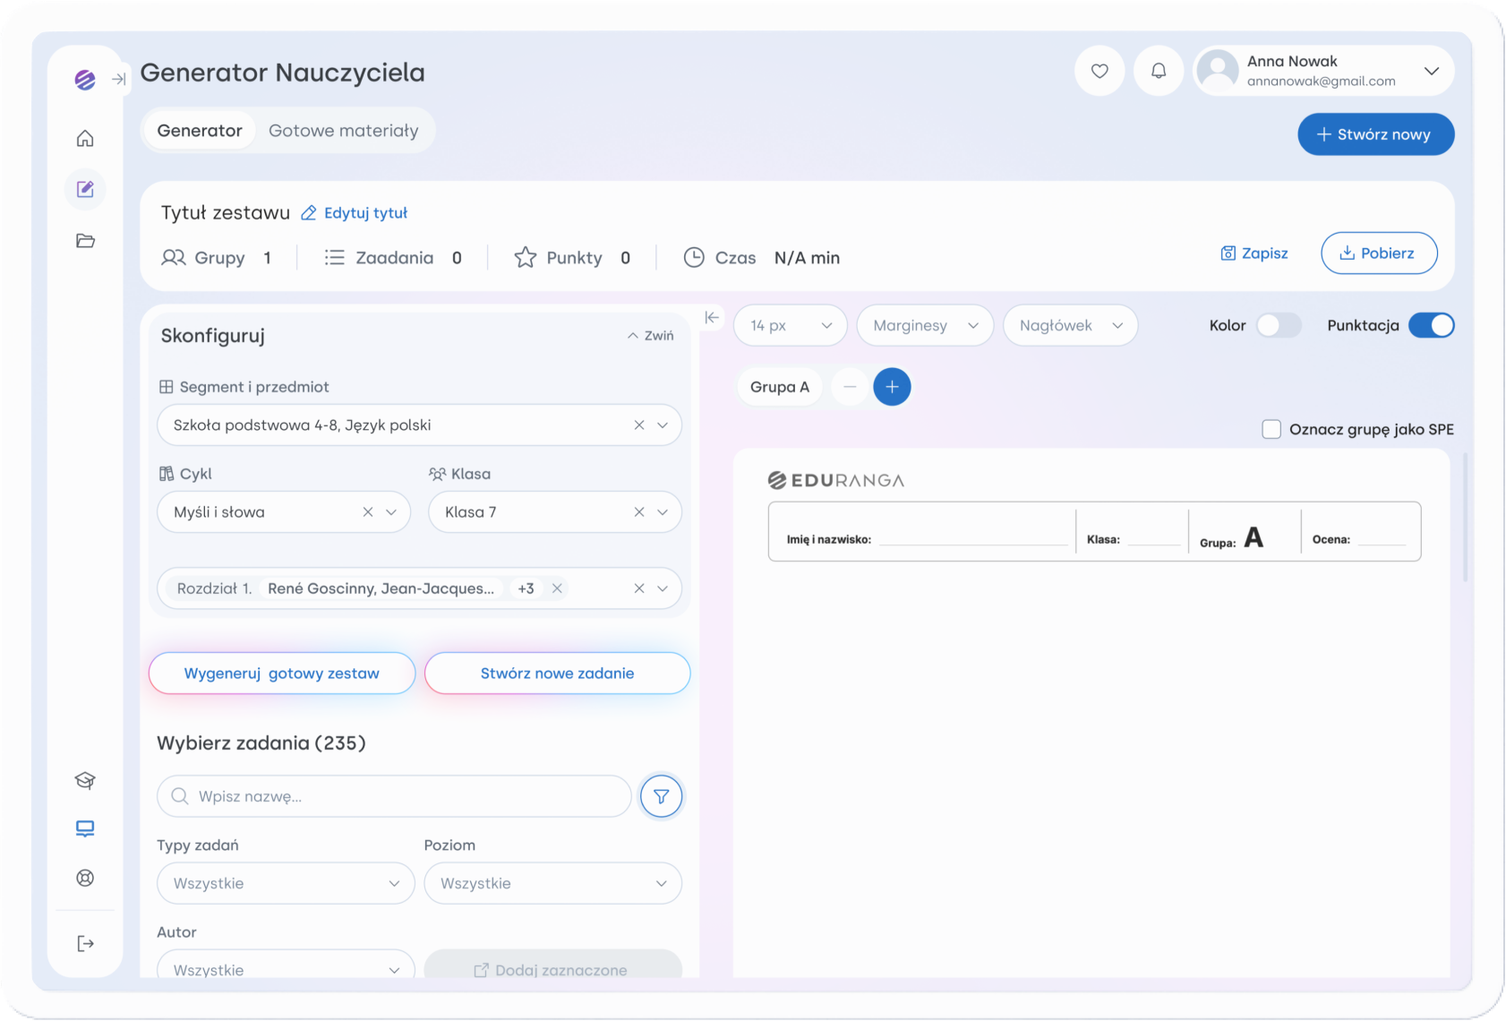This screenshot has width=1506, height=1021.
Task: Open the Marginesy dropdown
Action: tap(925, 325)
